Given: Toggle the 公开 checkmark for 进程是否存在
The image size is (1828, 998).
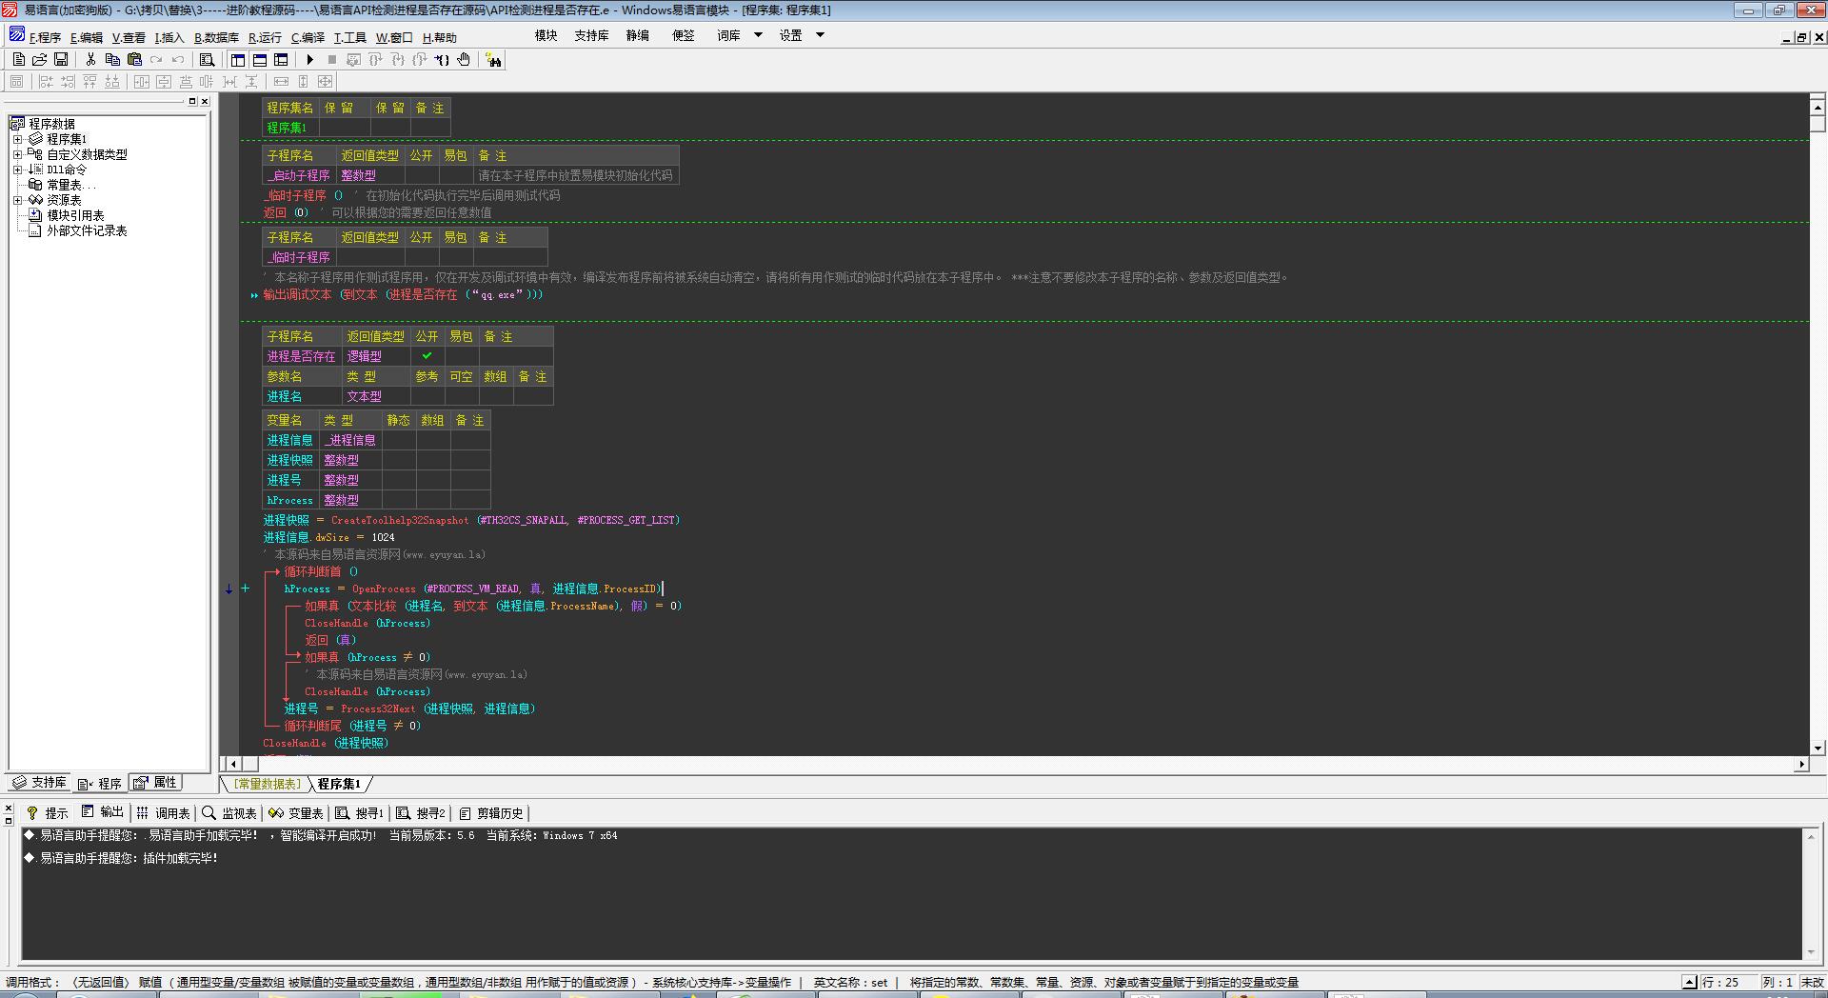Looking at the screenshot, I should click(427, 356).
